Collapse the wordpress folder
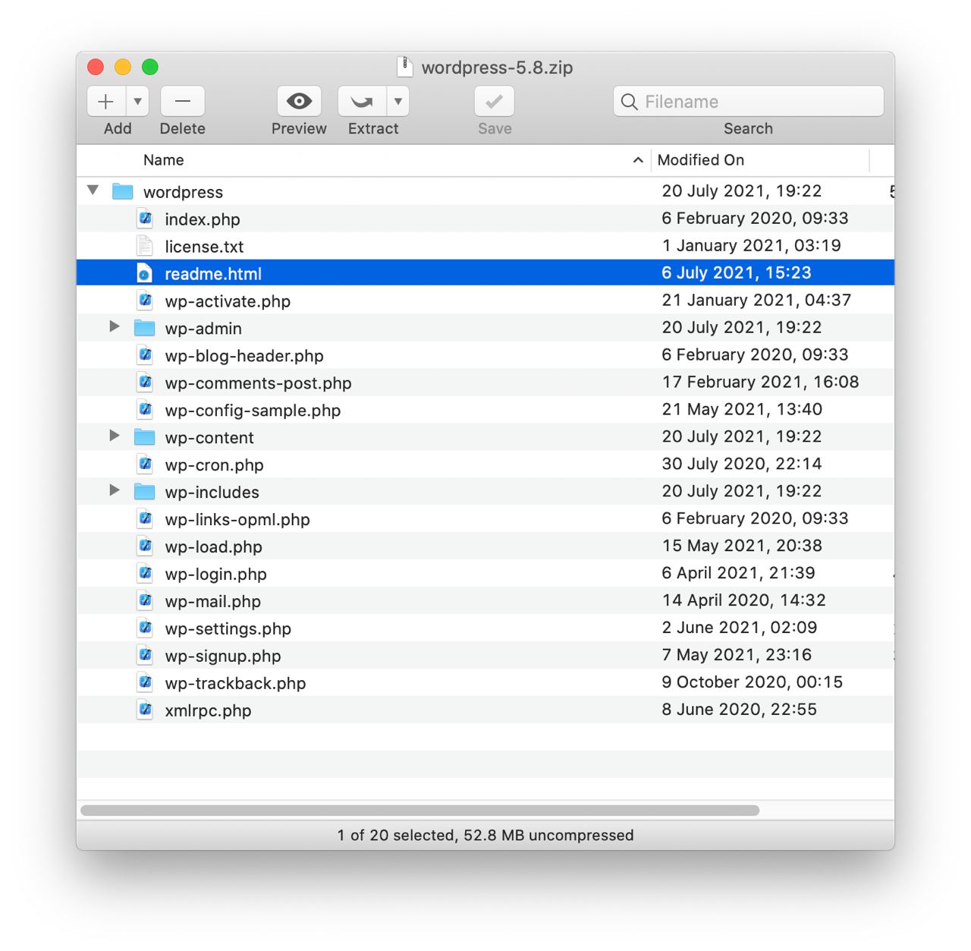The width and height of the screenshot is (971, 951). [93, 191]
